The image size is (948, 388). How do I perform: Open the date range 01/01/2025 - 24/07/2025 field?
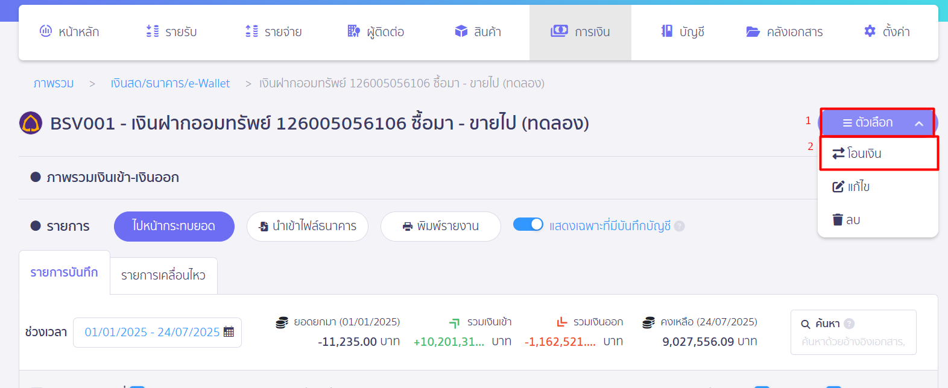coord(157,333)
